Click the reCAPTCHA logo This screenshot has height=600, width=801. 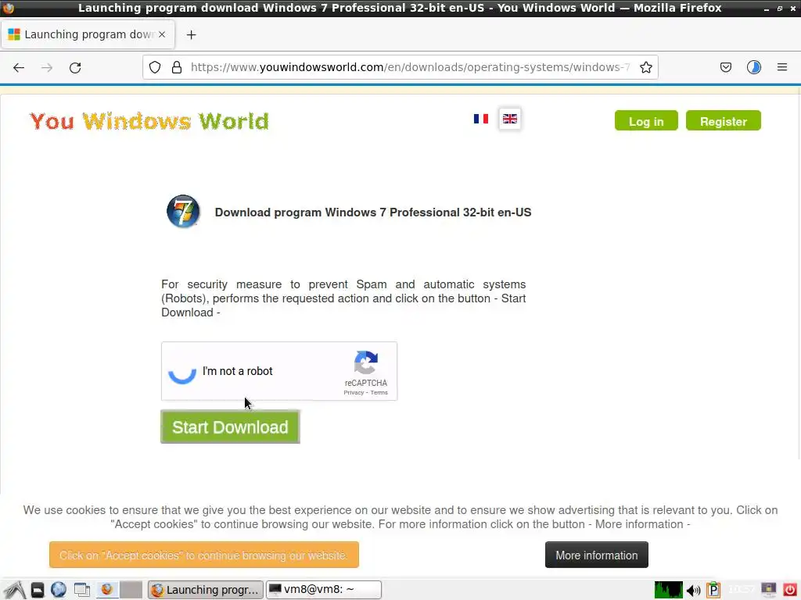click(x=366, y=362)
